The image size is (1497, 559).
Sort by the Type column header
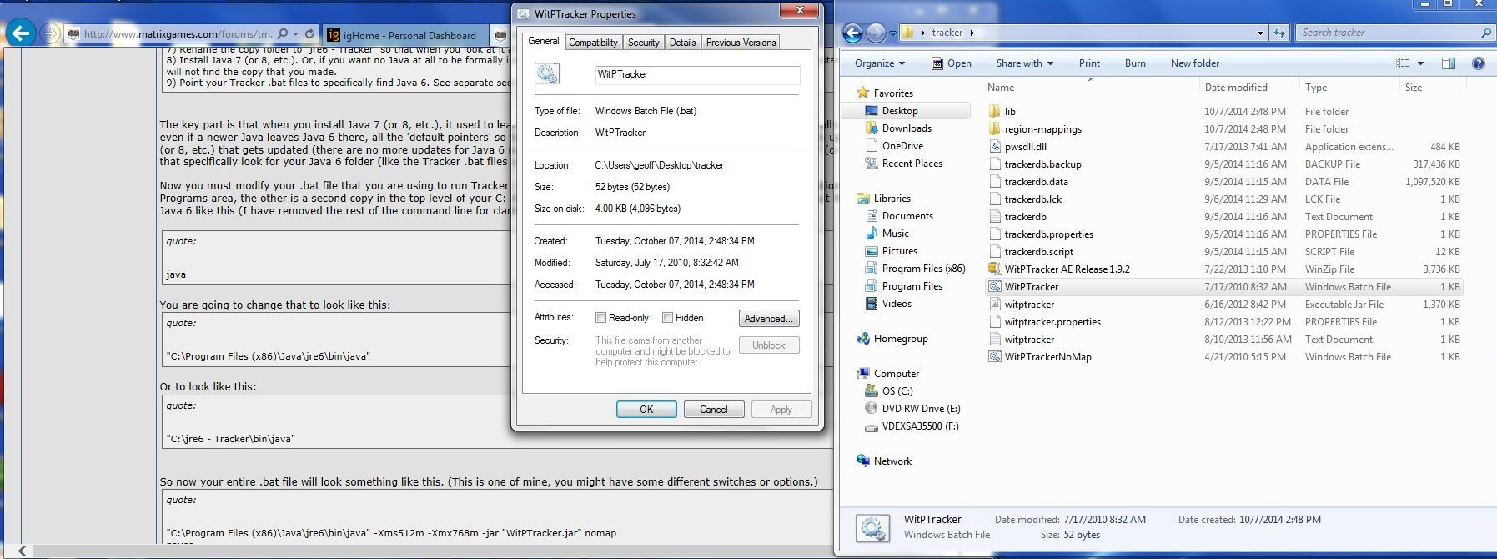click(x=1349, y=88)
